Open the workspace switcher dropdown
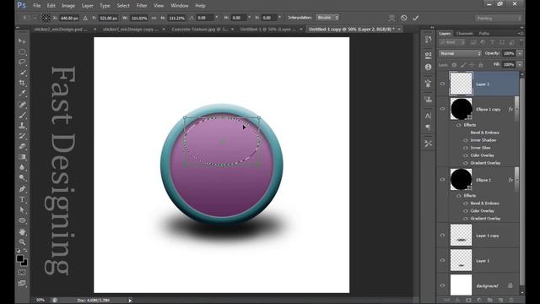This screenshot has height=304, width=540. click(x=499, y=18)
